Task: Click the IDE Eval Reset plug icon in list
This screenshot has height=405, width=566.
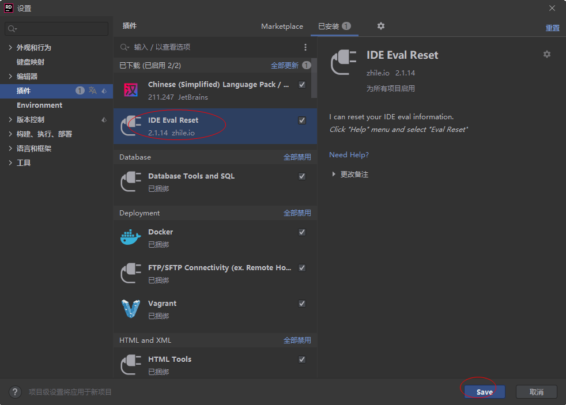Action: 131,126
